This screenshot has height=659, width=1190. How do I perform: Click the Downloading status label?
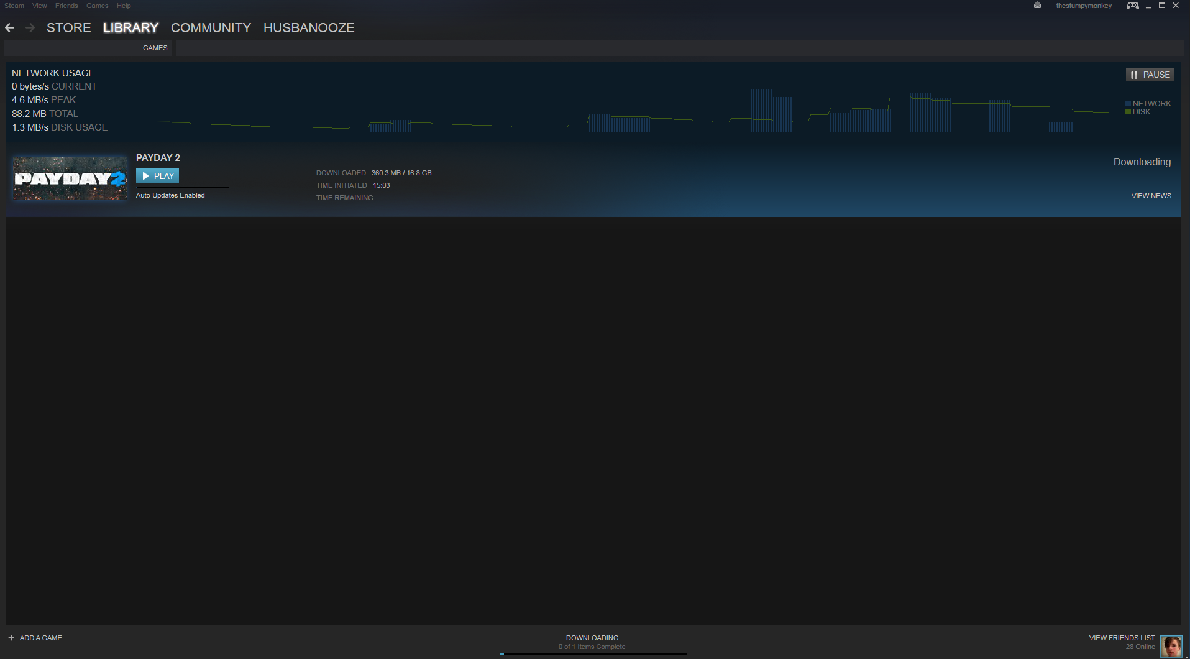pos(1142,162)
